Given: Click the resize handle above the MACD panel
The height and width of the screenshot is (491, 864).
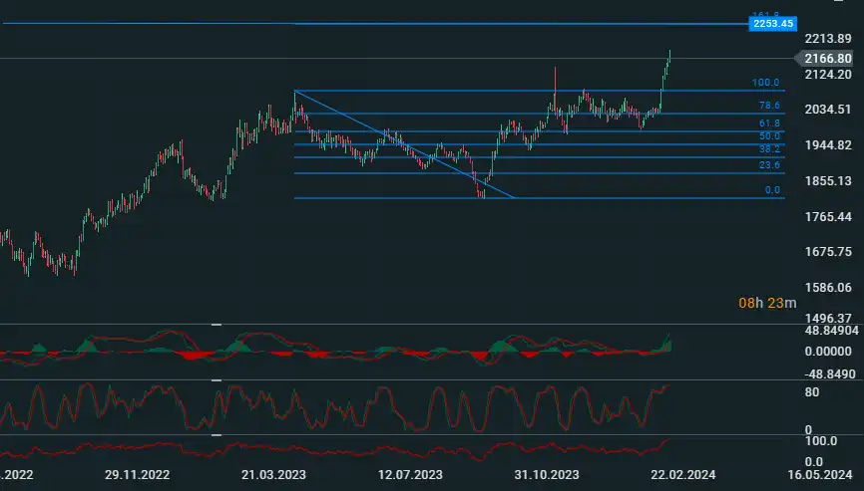Looking at the screenshot, I should click(x=216, y=325).
